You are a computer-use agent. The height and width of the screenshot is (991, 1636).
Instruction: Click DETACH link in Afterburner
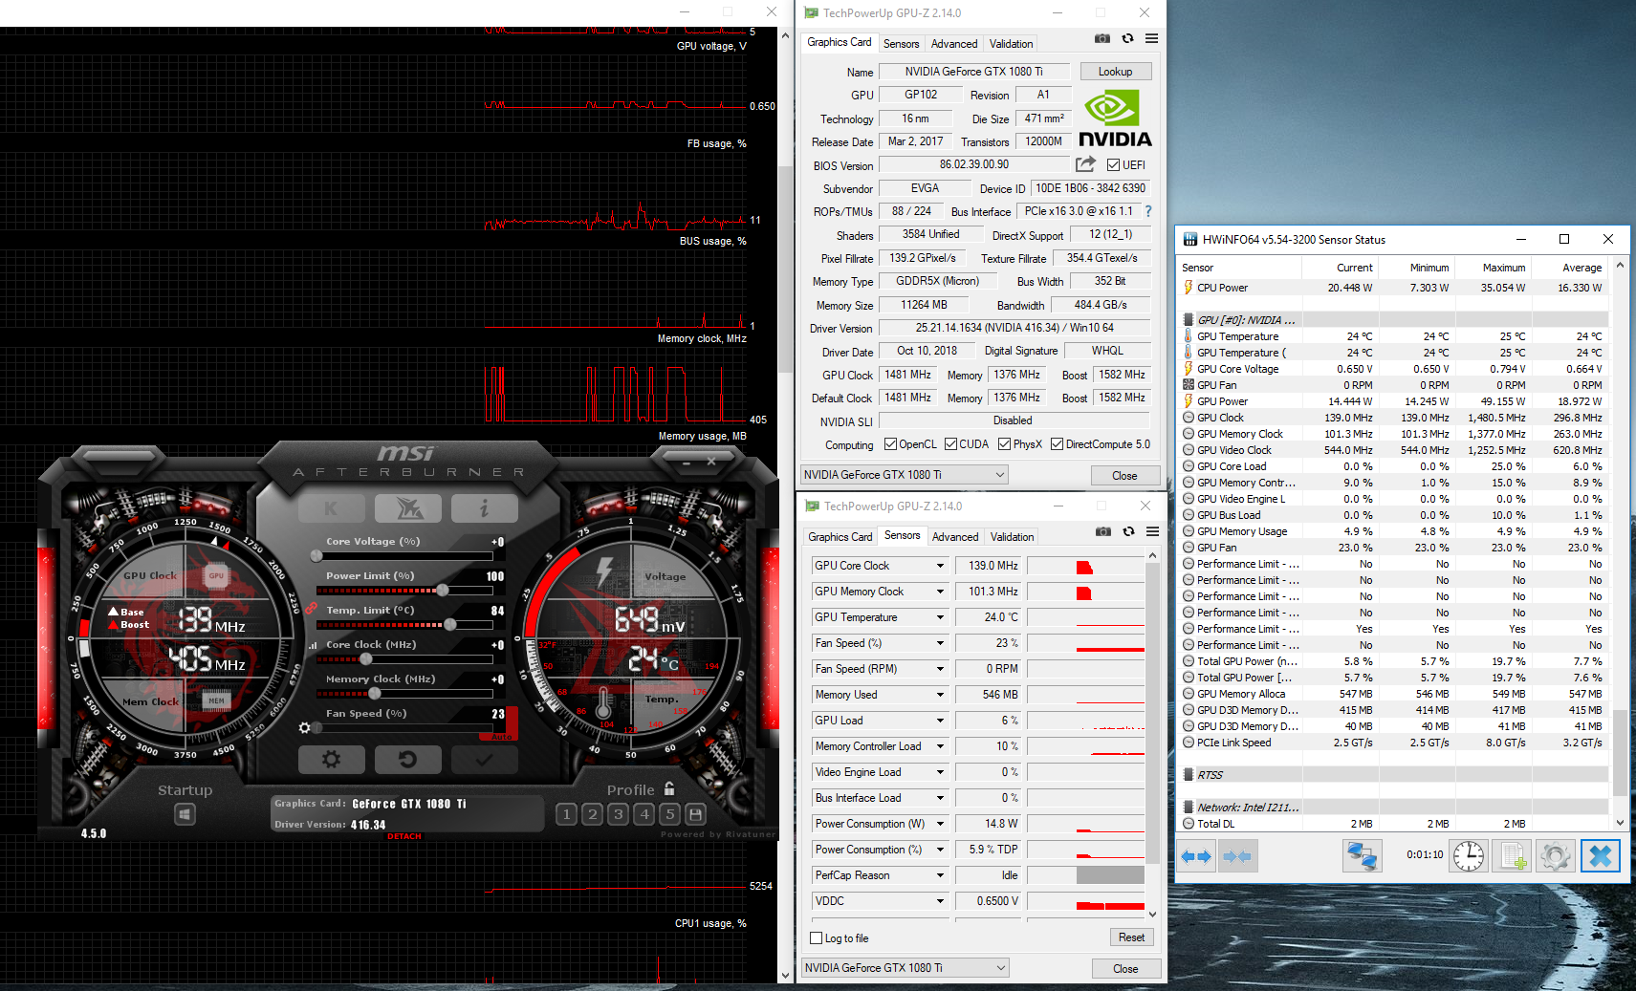pos(404,836)
